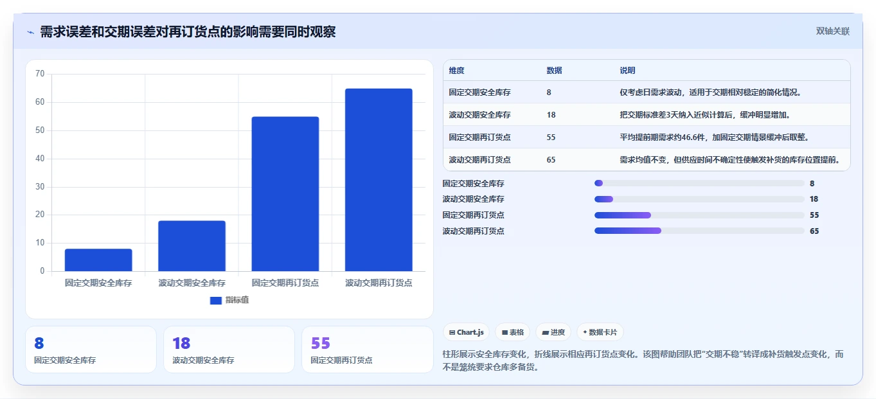Screen dimensions: 876x399
Task: Click x-axis label 固定交期安全库存 under chart
Action: (98, 283)
